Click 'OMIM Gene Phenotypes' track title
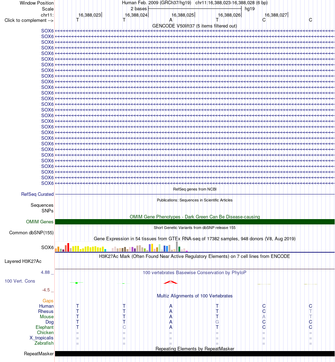This screenshot has width=335, height=362. (195, 217)
